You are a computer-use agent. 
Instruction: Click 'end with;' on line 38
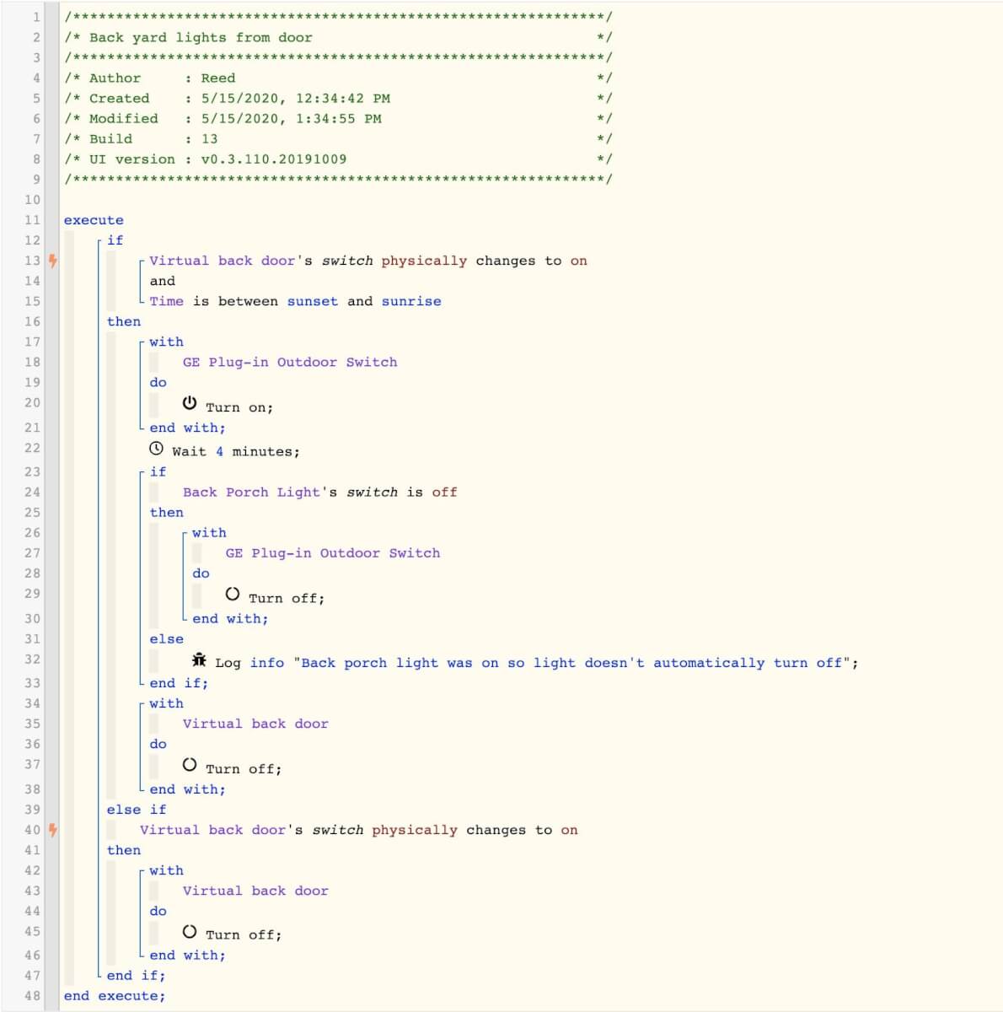pyautogui.click(x=187, y=789)
